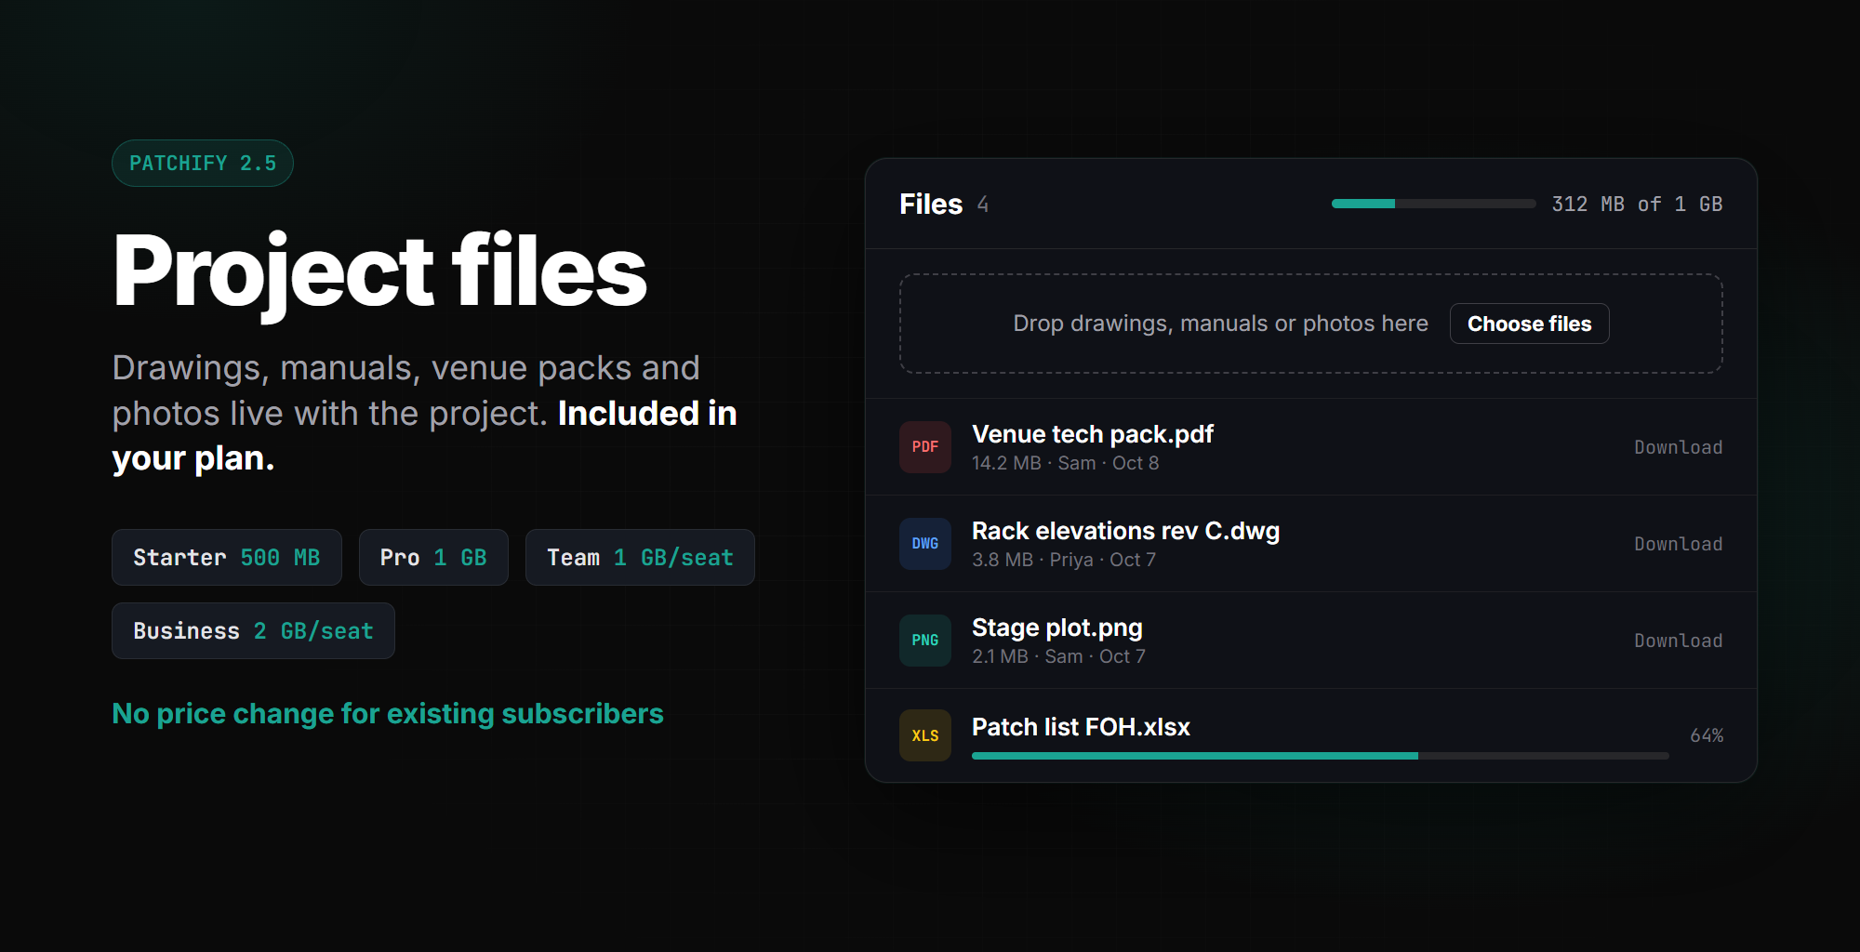Select the Starter 500 MB plan chip
1860x952 pixels.
coord(227,558)
